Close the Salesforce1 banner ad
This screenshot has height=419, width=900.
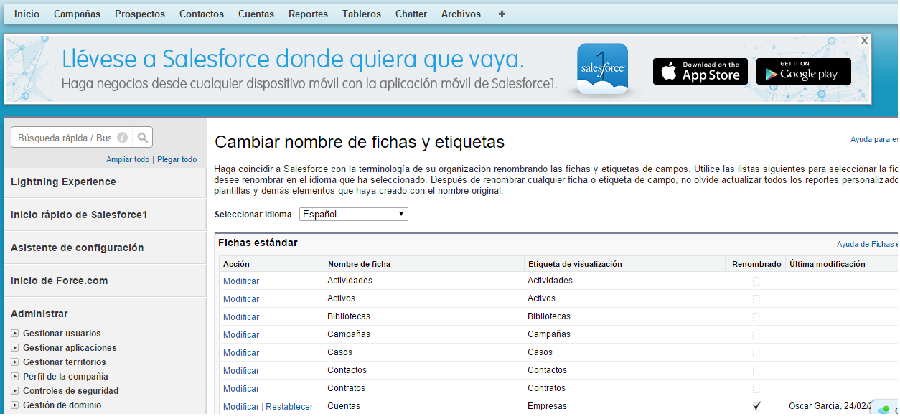click(864, 41)
